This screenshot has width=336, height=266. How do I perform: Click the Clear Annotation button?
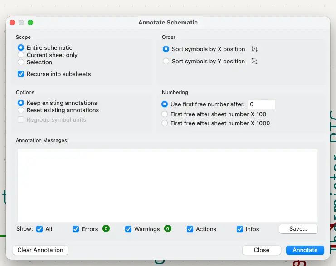pyautogui.click(x=40, y=250)
